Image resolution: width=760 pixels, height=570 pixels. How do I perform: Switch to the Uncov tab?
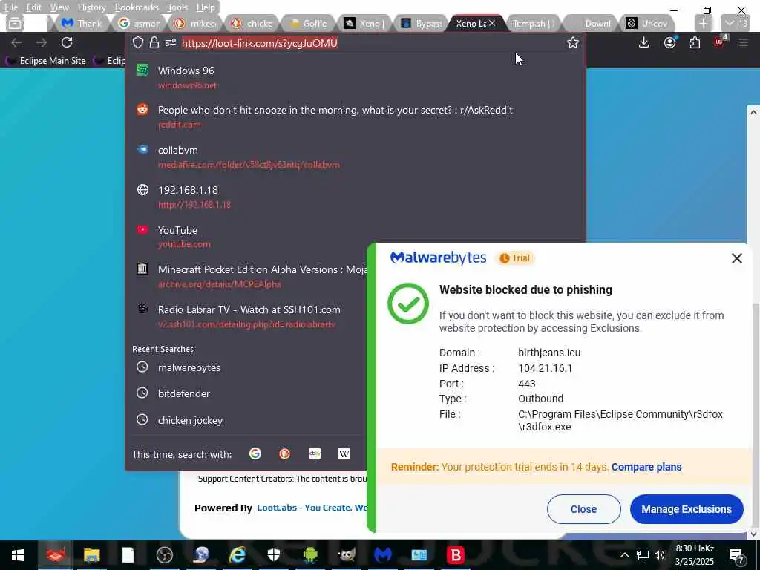(647, 23)
